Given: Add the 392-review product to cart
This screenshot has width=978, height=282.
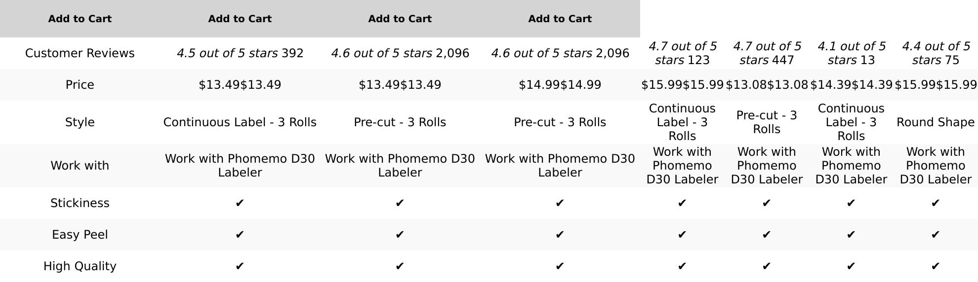Looking at the screenshot, I should (240, 19).
